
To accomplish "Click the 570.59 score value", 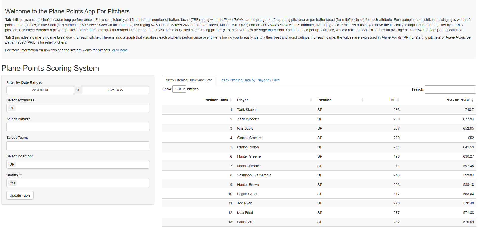I will pos(468,222).
